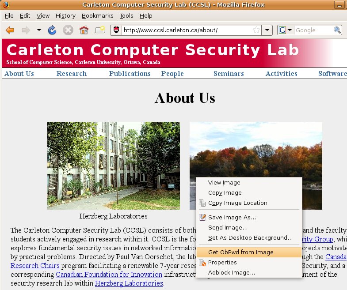Go to the Home page icon
The image size is (347, 290).
tap(84, 30)
